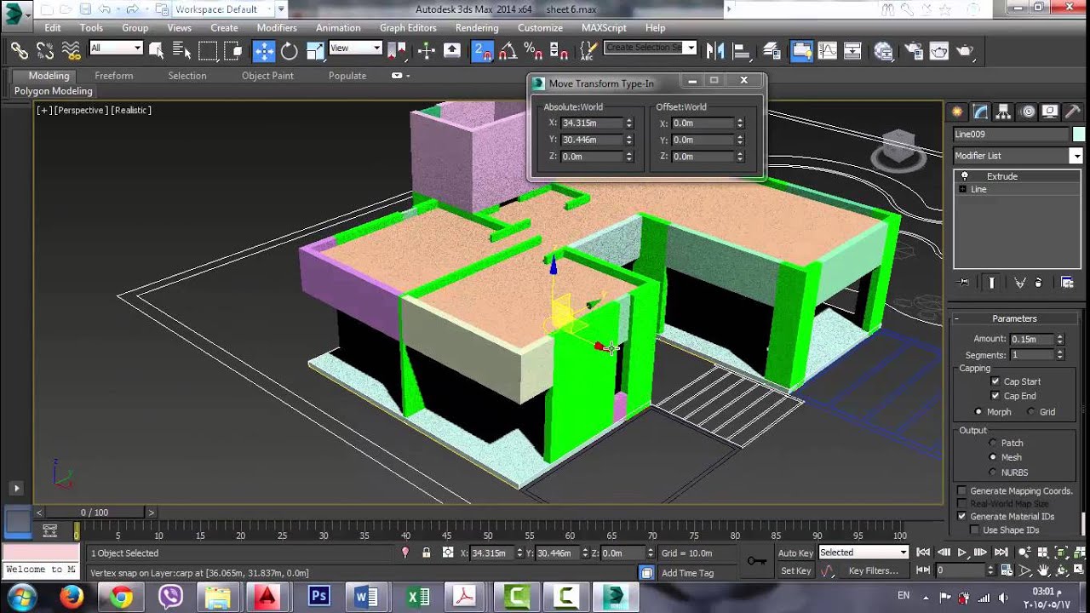Click the Mirror tool icon
1090x613 pixels.
716,50
